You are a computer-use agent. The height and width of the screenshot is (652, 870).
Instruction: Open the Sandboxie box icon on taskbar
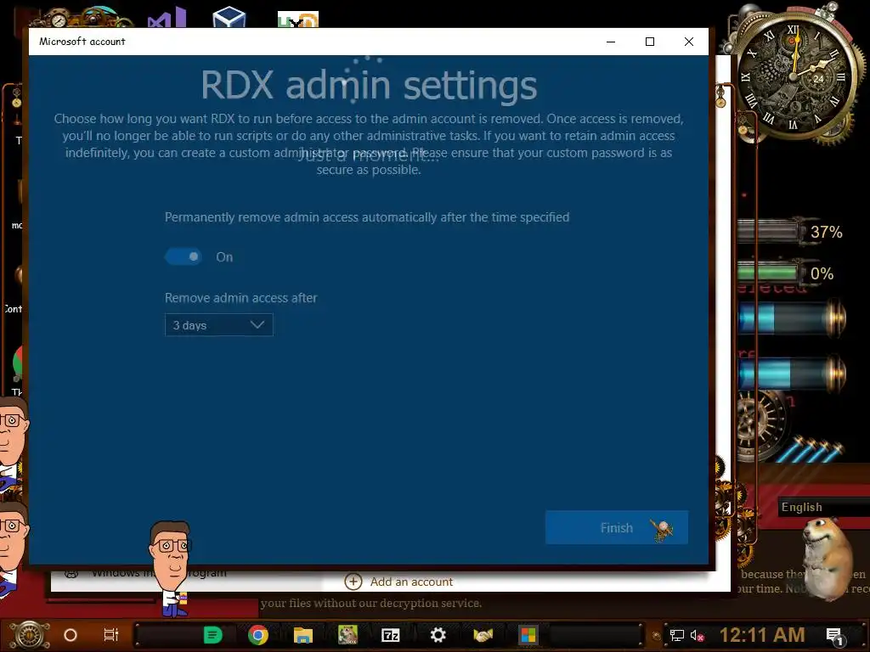point(347,635)
